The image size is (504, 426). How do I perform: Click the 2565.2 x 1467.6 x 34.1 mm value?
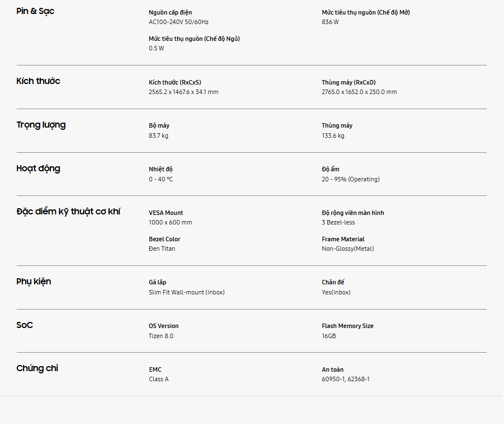[183, 92]
